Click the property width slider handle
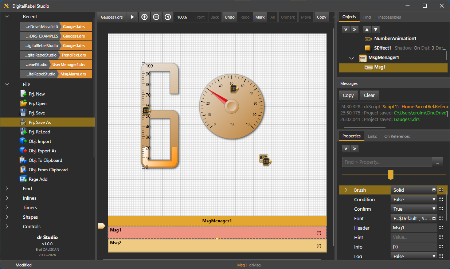This screenshot has width=450, height=269. pyautogui.click(x=391, y=175)
